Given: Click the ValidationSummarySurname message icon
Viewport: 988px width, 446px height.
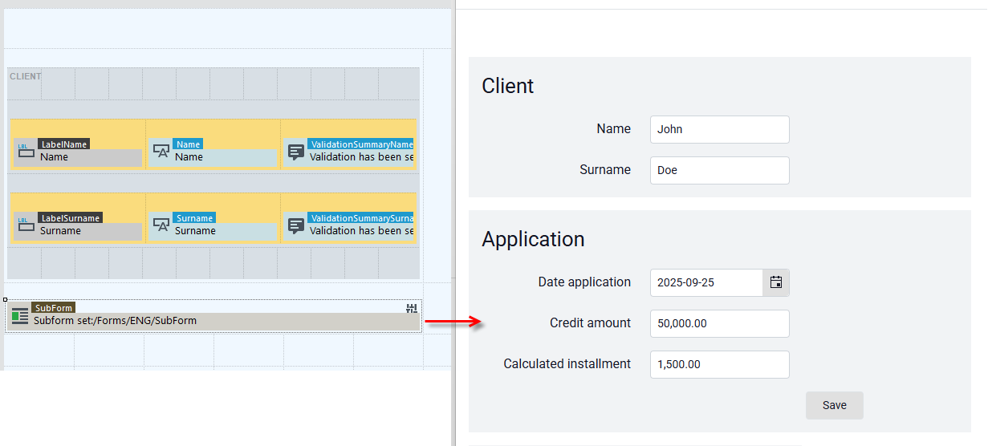Looking at the screenshot, I should click(296, 225).
